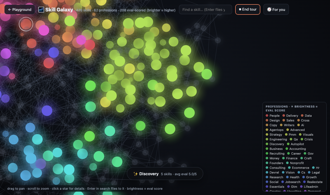The width and height of the screenshot is (330, 195).
Task: Select the Design profession in the legend
Action: pos(273,120)
